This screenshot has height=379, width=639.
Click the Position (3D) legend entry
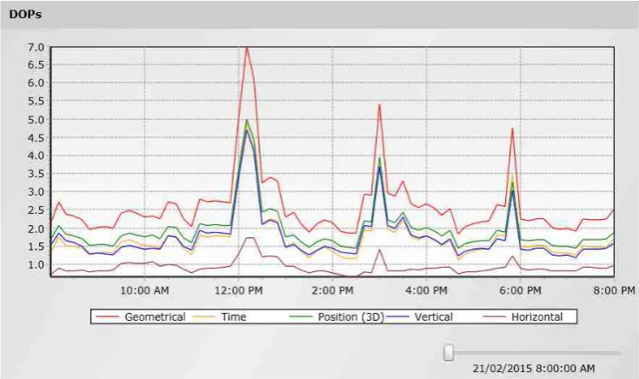tap(336, 317)
